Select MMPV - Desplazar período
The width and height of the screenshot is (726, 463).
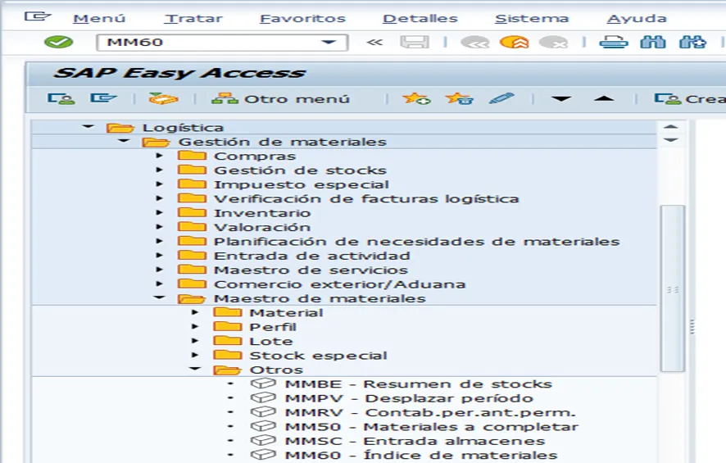pos(410,398)
